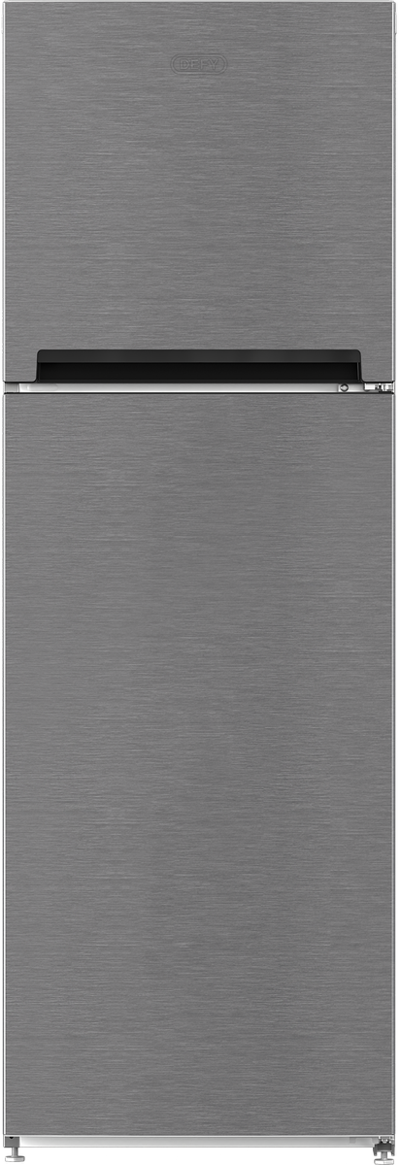This screenshot has width=401, height=1165.
Task: Click the freezer door top edge
Action: (x=200, y=5)
